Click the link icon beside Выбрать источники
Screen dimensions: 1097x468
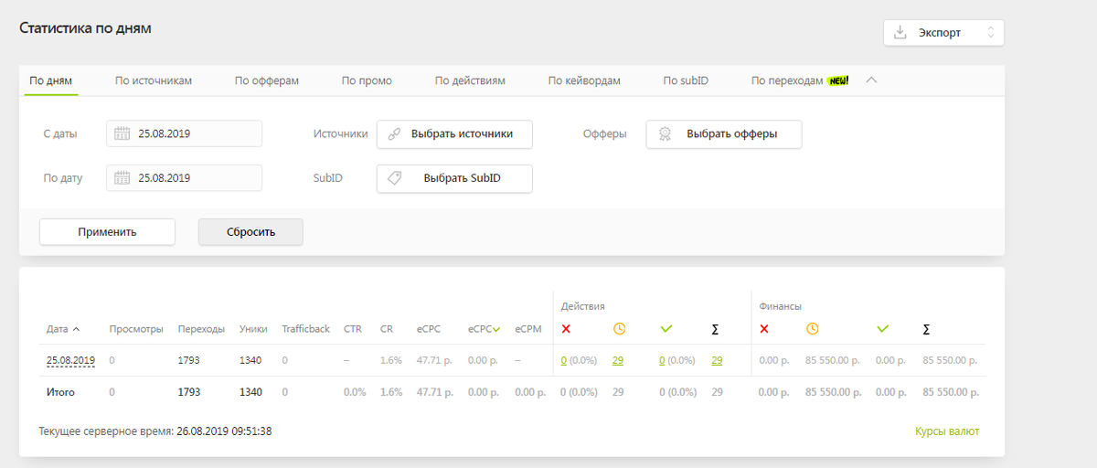pyautogui.click(x=394, y=133)
